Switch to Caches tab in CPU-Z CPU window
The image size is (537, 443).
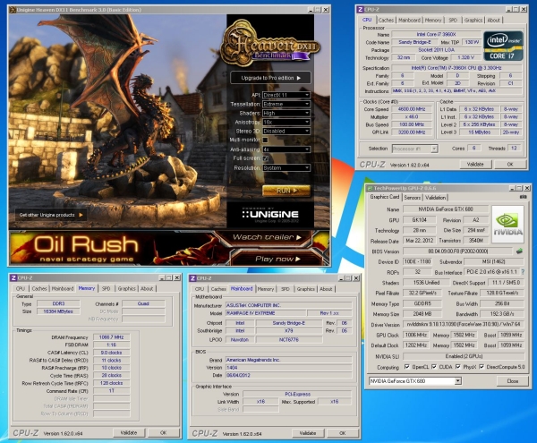[386, 21]
